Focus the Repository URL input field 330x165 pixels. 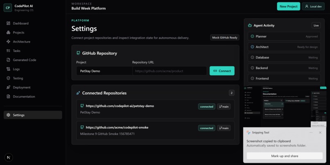coord(170,71)
